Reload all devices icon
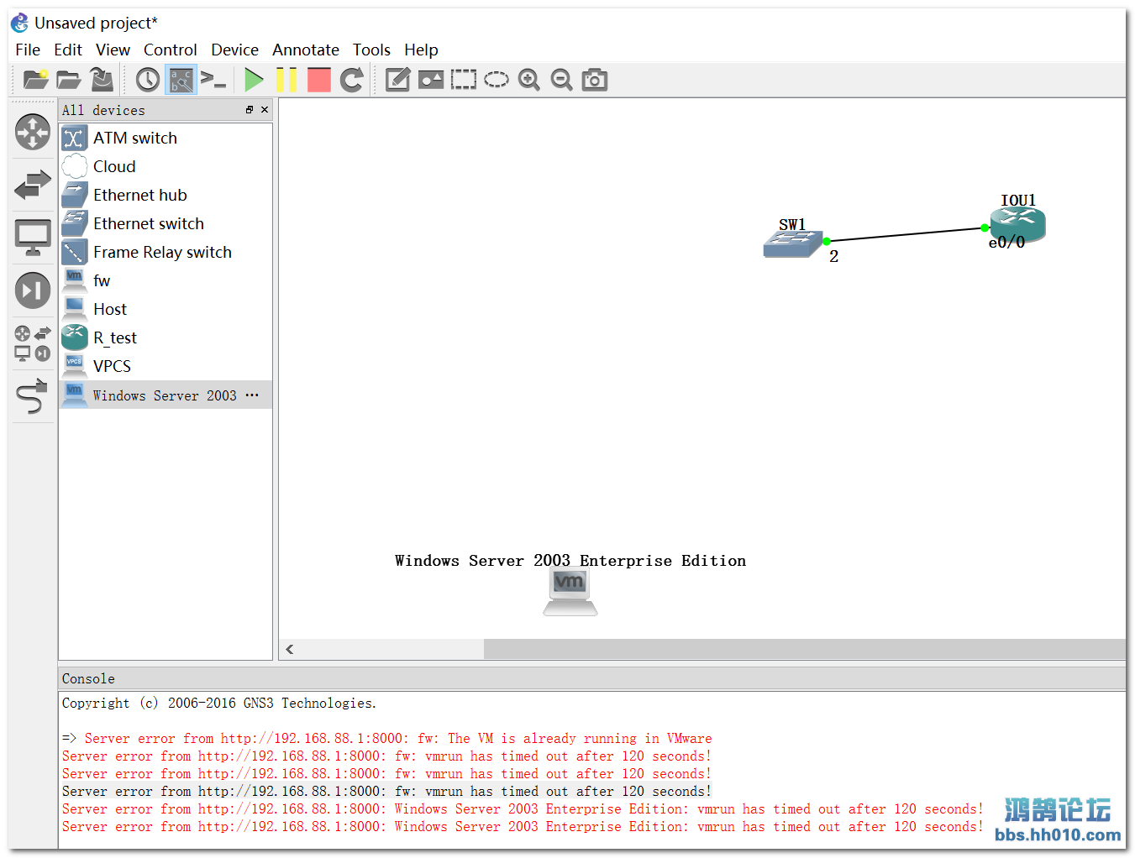This screenshot has width=1135, height=858. (x=352, y=80)
